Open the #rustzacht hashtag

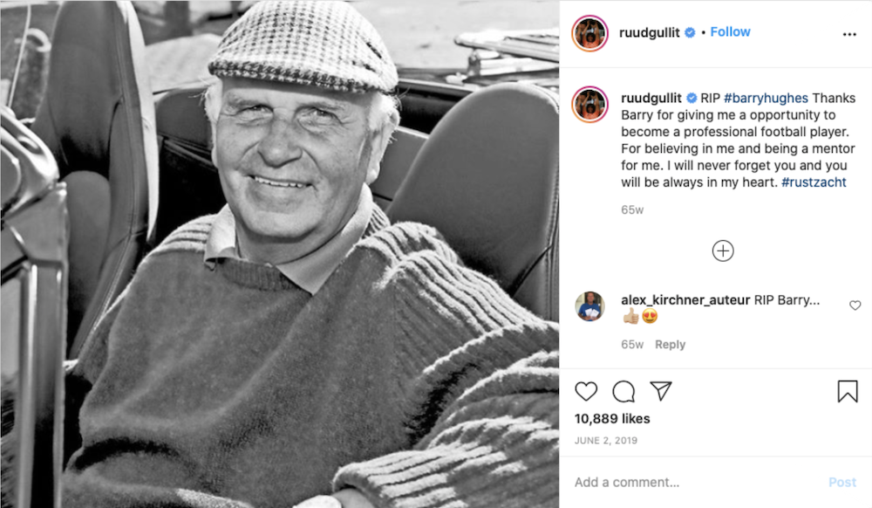(814, 182)
